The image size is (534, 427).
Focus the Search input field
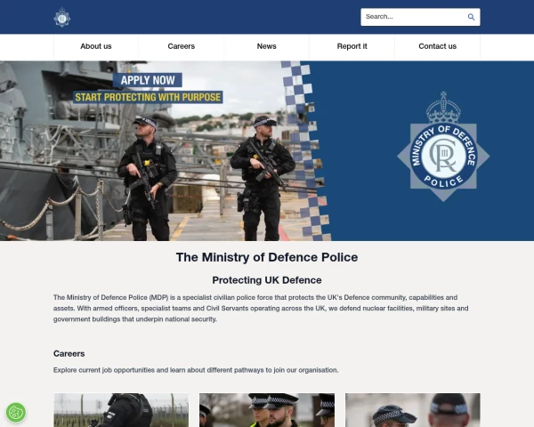(x=420, y=17)
